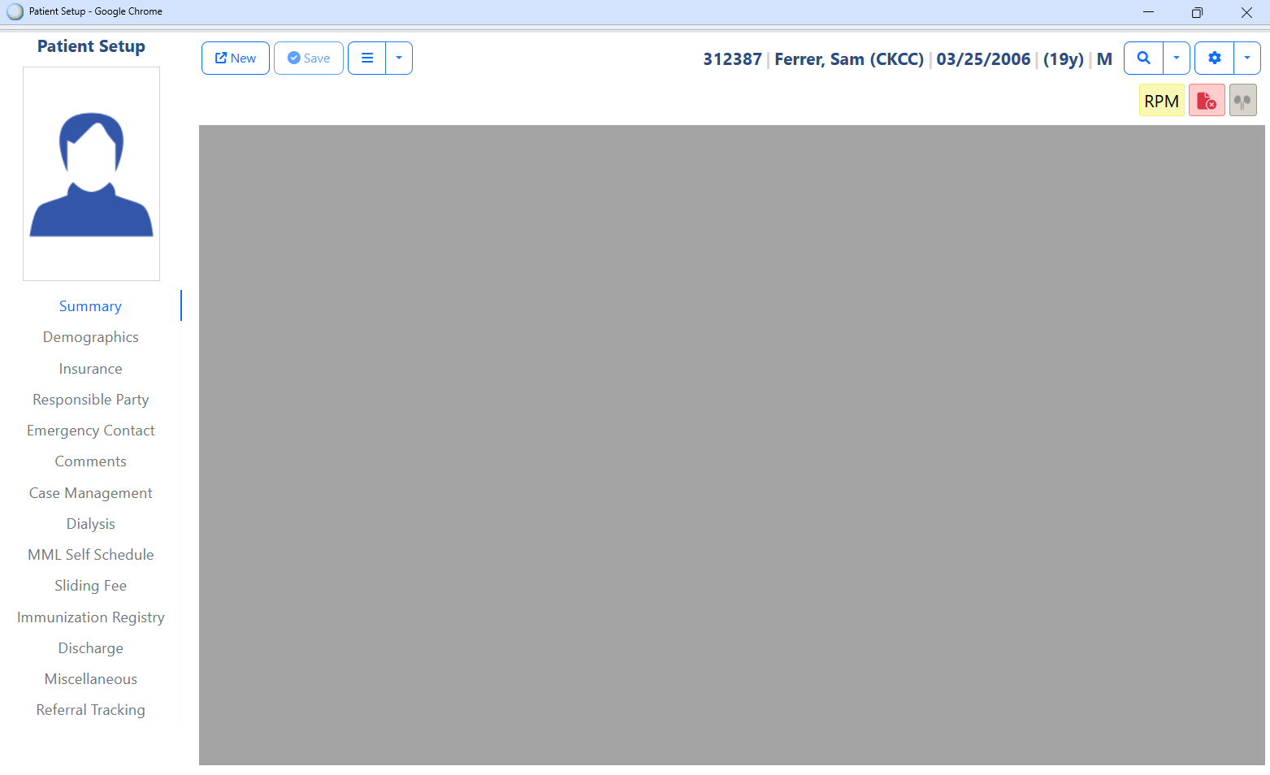Open the gear settings icon
The height and width of the screenshot is (775, 1270).
1215,58
